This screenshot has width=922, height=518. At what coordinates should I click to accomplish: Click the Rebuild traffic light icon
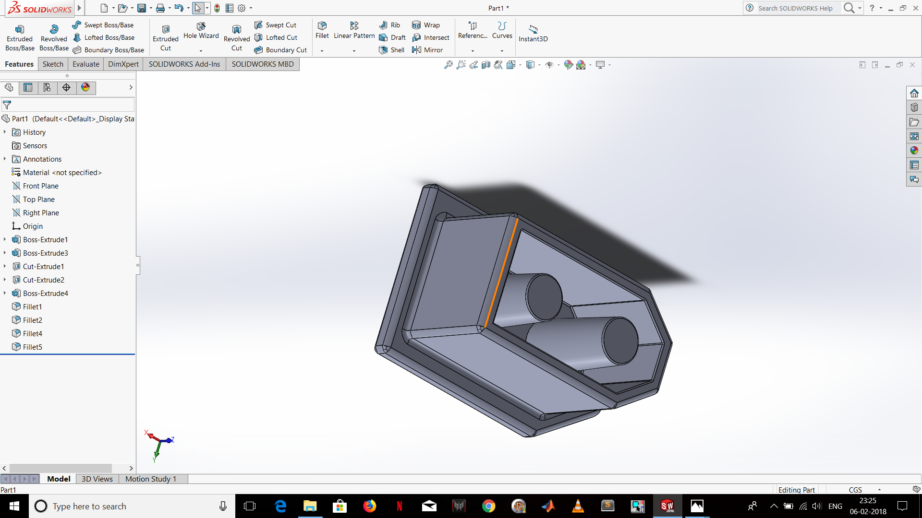pyautogui.click(x=217, y=8)
